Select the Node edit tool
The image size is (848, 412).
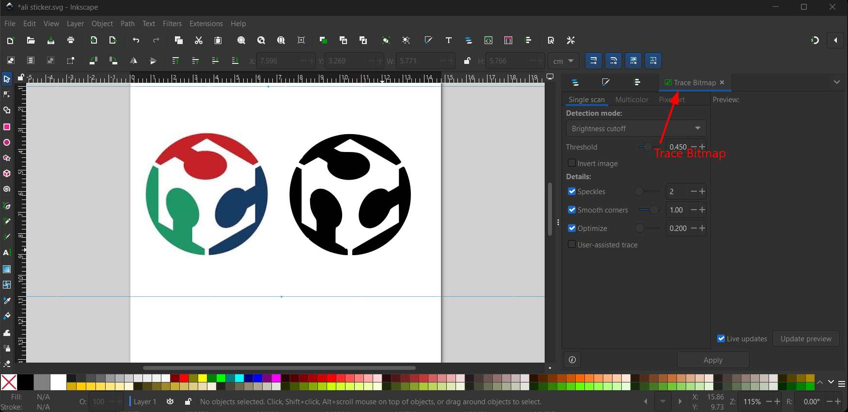pyautogui.click(x=7, y=94)
